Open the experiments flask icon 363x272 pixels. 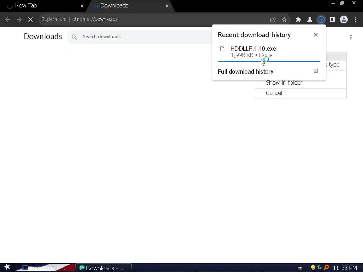coord(310,20)
